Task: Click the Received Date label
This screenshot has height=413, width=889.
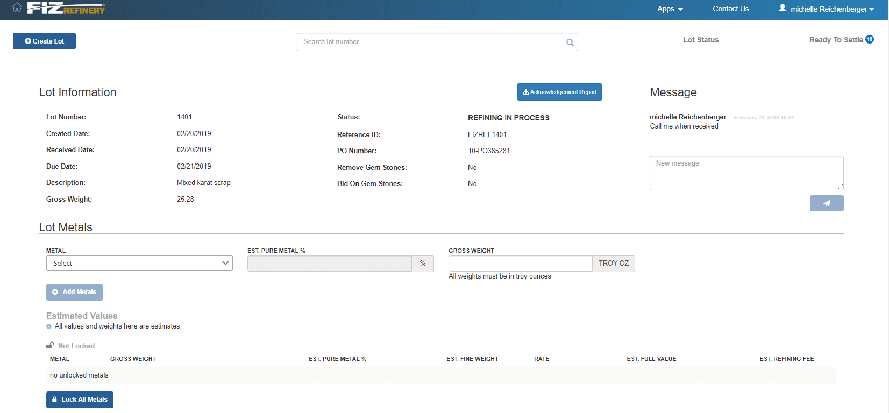Action: (x=70, y=149)
